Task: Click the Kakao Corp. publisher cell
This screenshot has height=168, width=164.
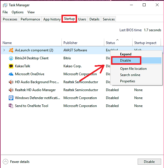Action: tap(73, 66)
